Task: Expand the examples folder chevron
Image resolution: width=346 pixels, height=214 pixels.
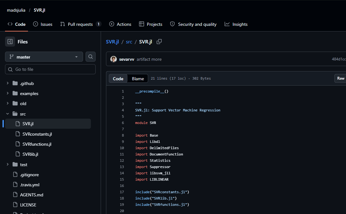Action: click(x=8, y=93)
